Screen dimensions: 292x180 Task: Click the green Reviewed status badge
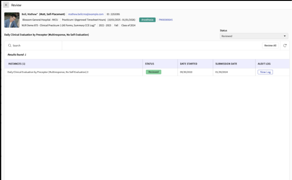pyautogui.click(x=153, y=72)
